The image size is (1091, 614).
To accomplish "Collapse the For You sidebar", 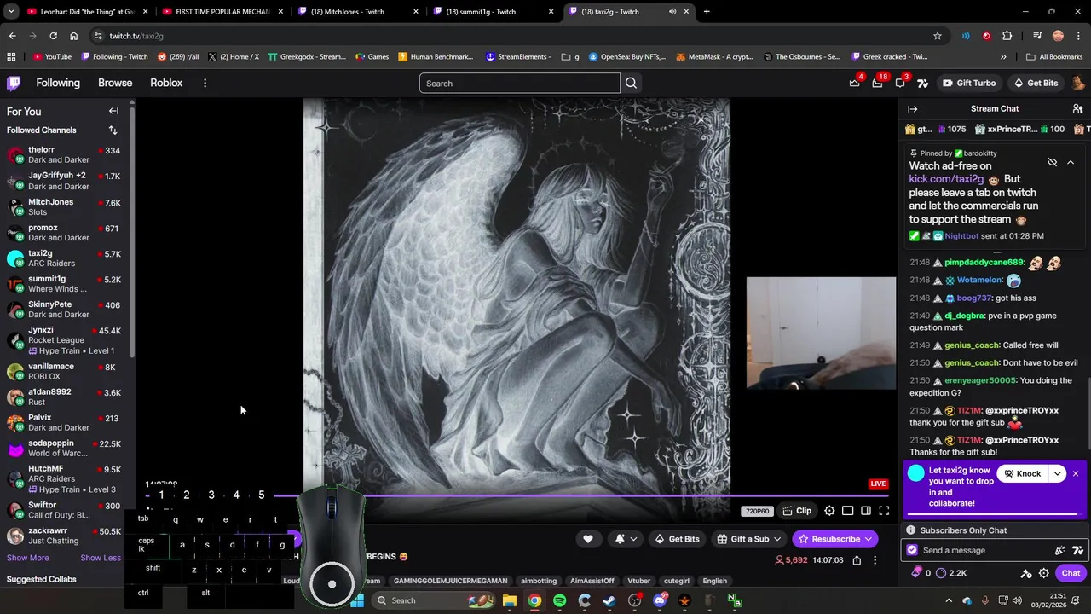I will (x=113, y=111).
